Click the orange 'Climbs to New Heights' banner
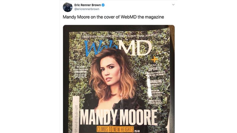 pyautogui.click(x=115, y=129)
